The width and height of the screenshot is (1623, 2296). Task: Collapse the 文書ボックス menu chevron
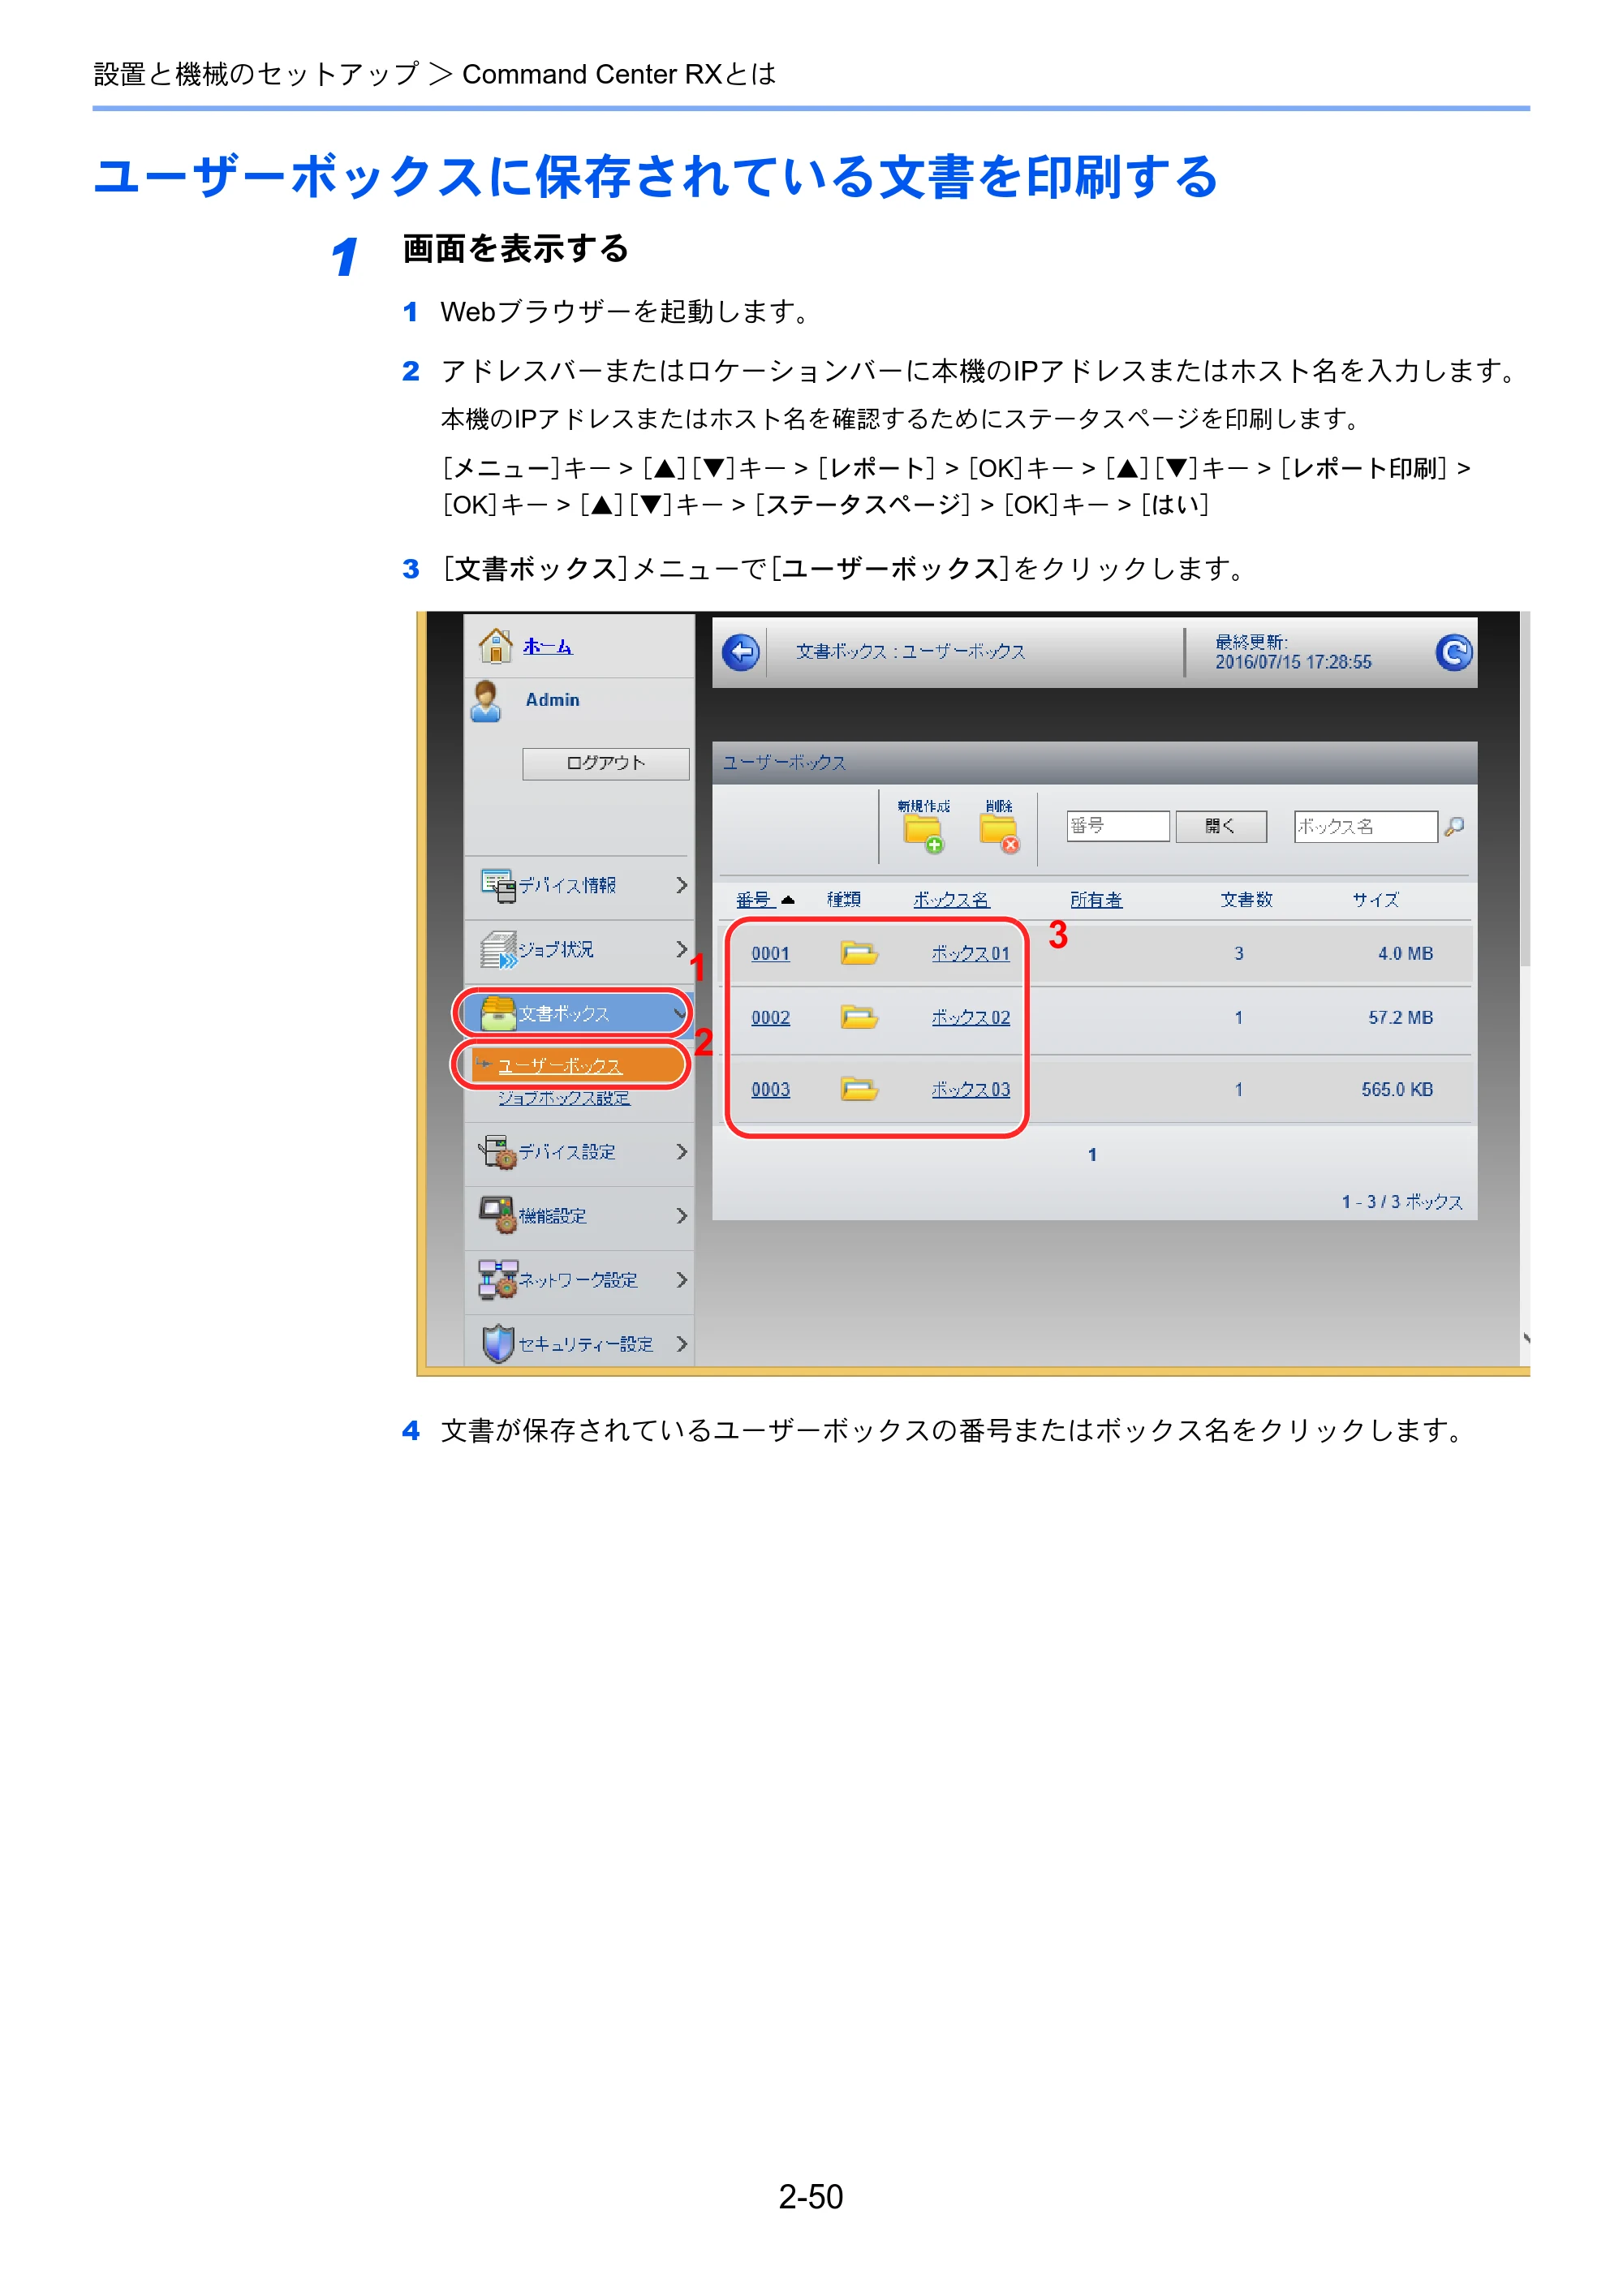point(680,1013)
